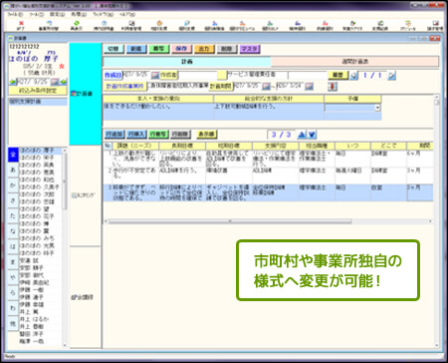
Task: Click the 行複写 button
Action: (x=158, y=135)
